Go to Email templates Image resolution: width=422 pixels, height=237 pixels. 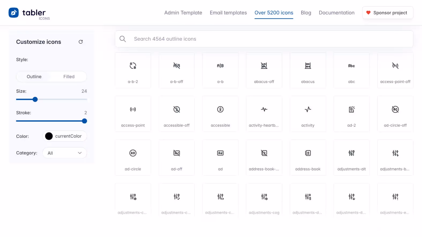point(228,13)
